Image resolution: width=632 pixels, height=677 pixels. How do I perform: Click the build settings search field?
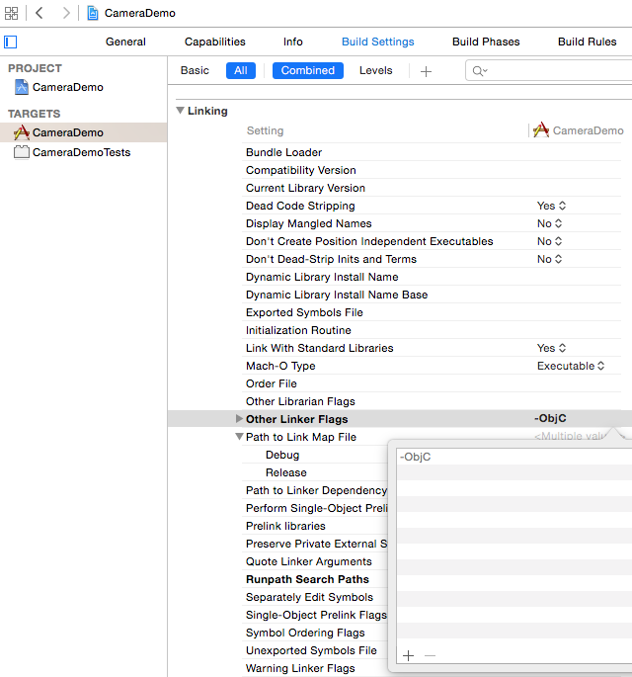click(549, 71)
